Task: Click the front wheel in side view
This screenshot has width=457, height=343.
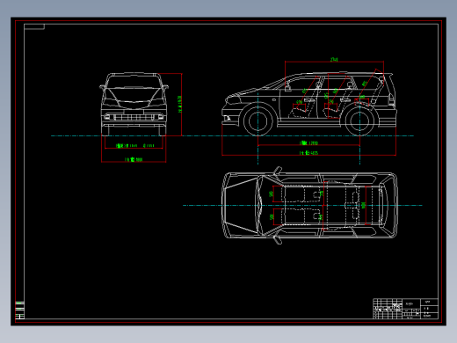Action: coord(258,120)
